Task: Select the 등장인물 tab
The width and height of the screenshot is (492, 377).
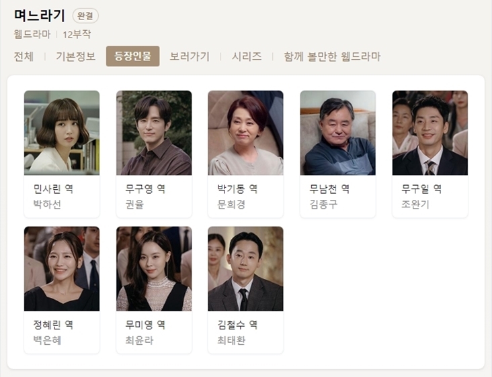Action: (132, 56)
